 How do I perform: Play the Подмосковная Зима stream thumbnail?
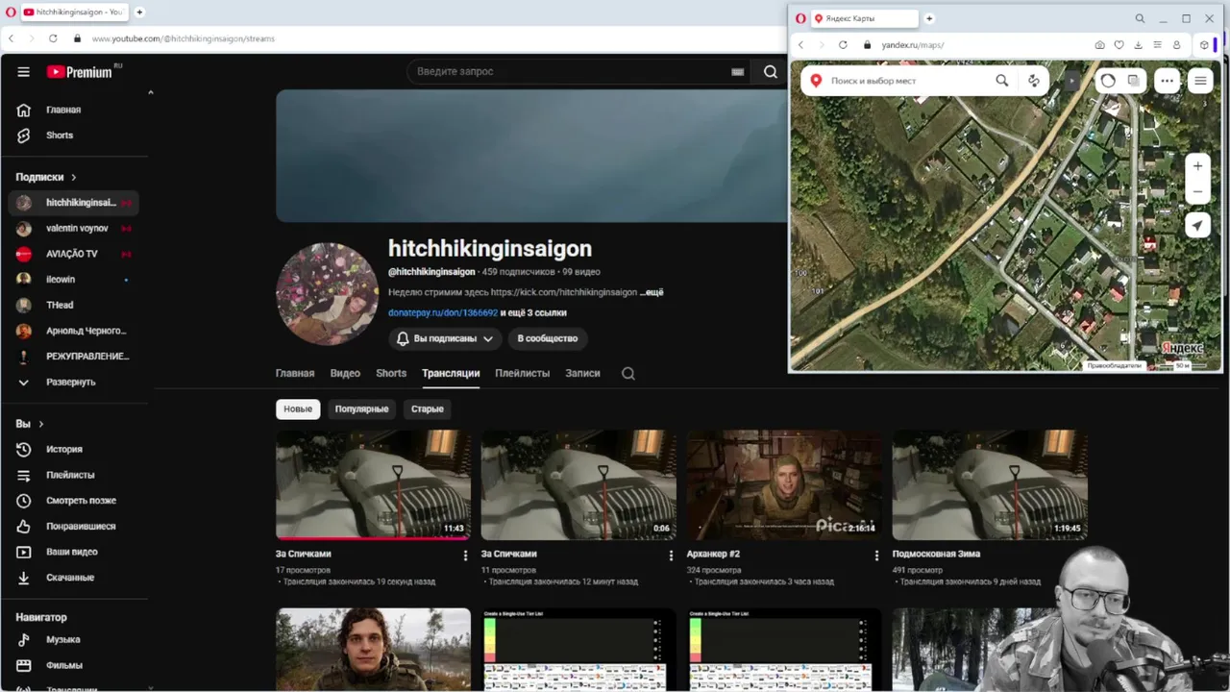(990, 484)
